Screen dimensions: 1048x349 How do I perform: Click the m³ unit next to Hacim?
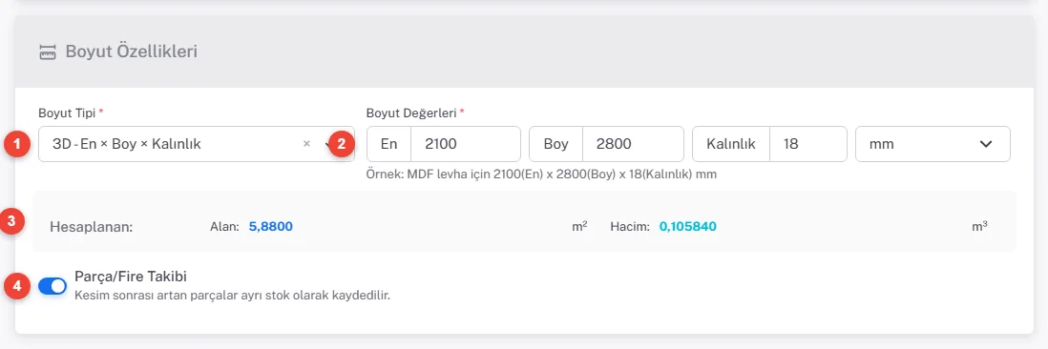[980, 226]
